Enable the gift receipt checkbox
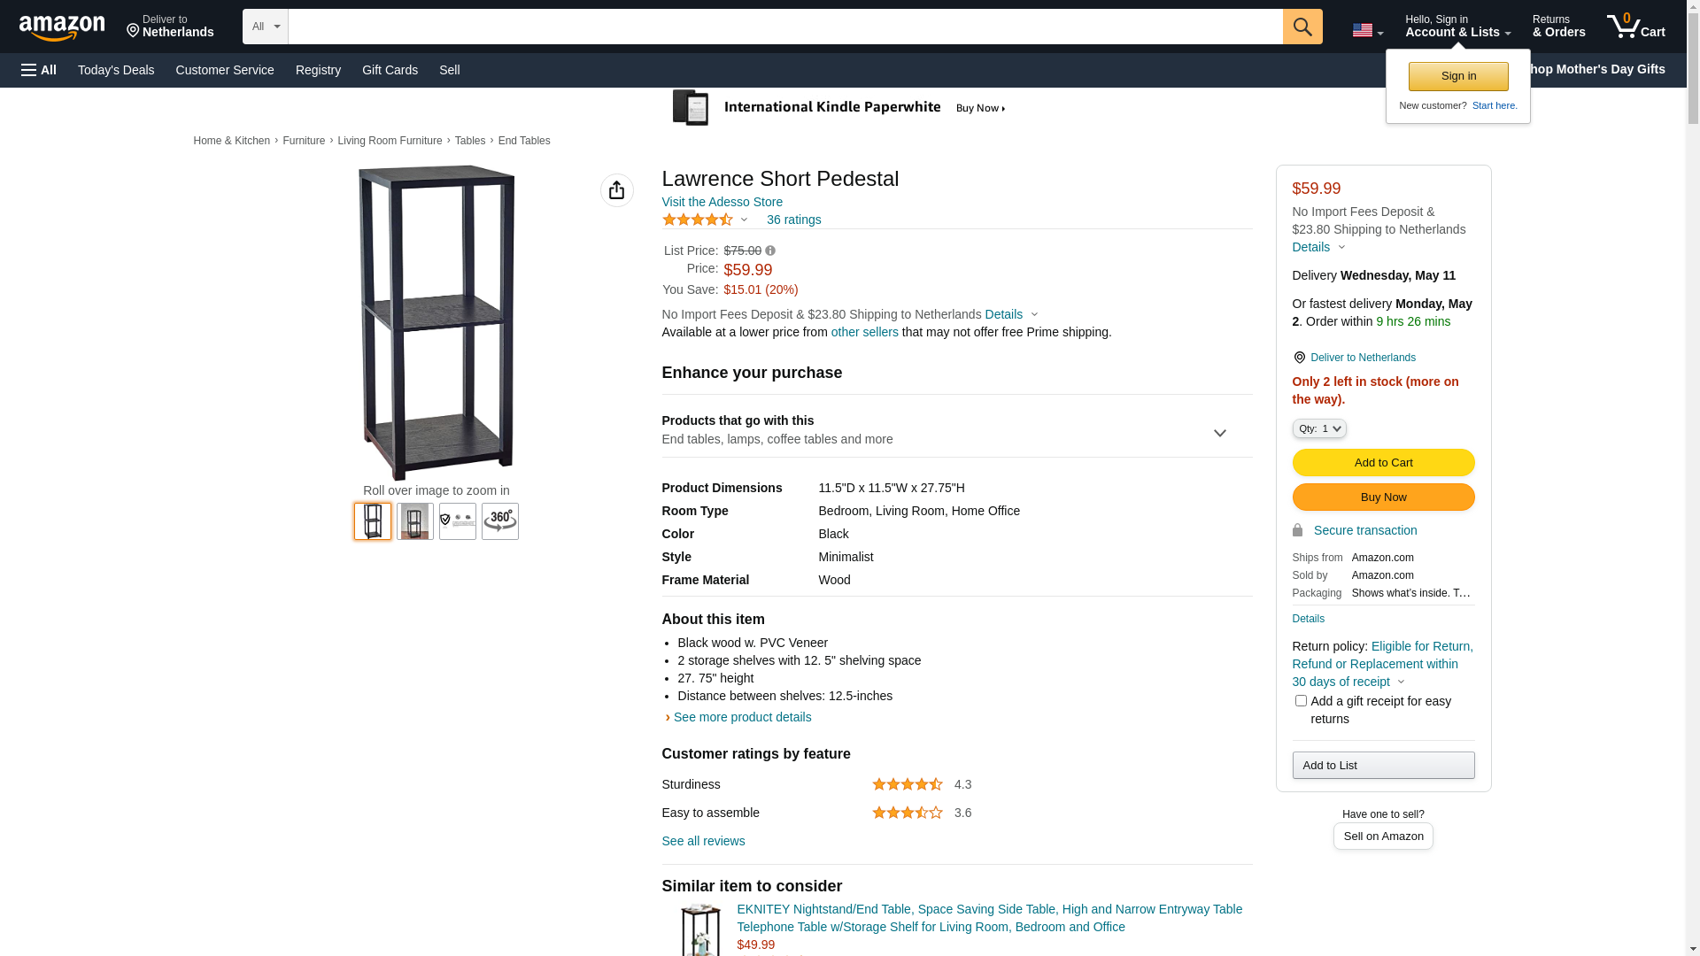The width and height of the screenshot is (1700, 956). coord(1301,701)
